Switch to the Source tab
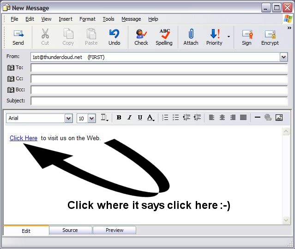295x249 pixels. click(x=71, y=230)
